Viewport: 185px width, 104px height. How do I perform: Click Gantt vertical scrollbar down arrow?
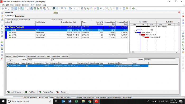[179, 50]
